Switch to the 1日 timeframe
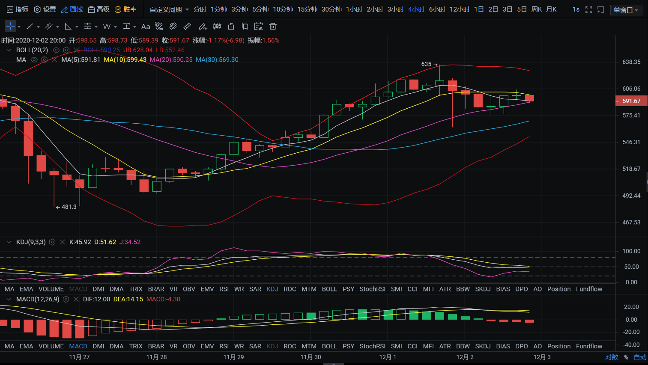The image size is (648, 365). (479, 9)
